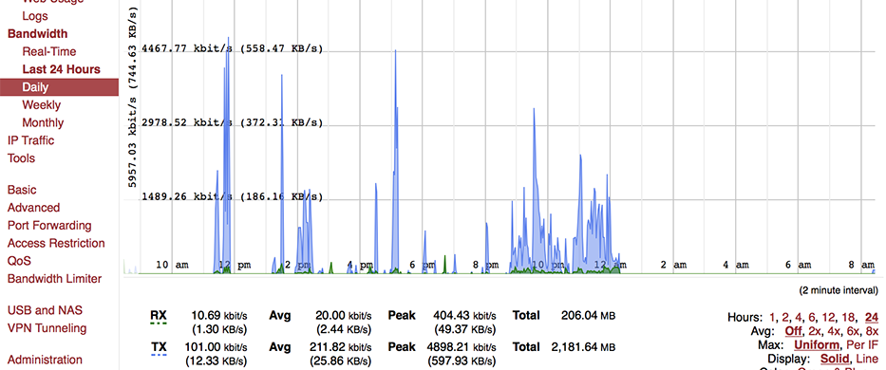Set graph hours to 4
The width and height of the screenshot is (886, 370).
799,318
